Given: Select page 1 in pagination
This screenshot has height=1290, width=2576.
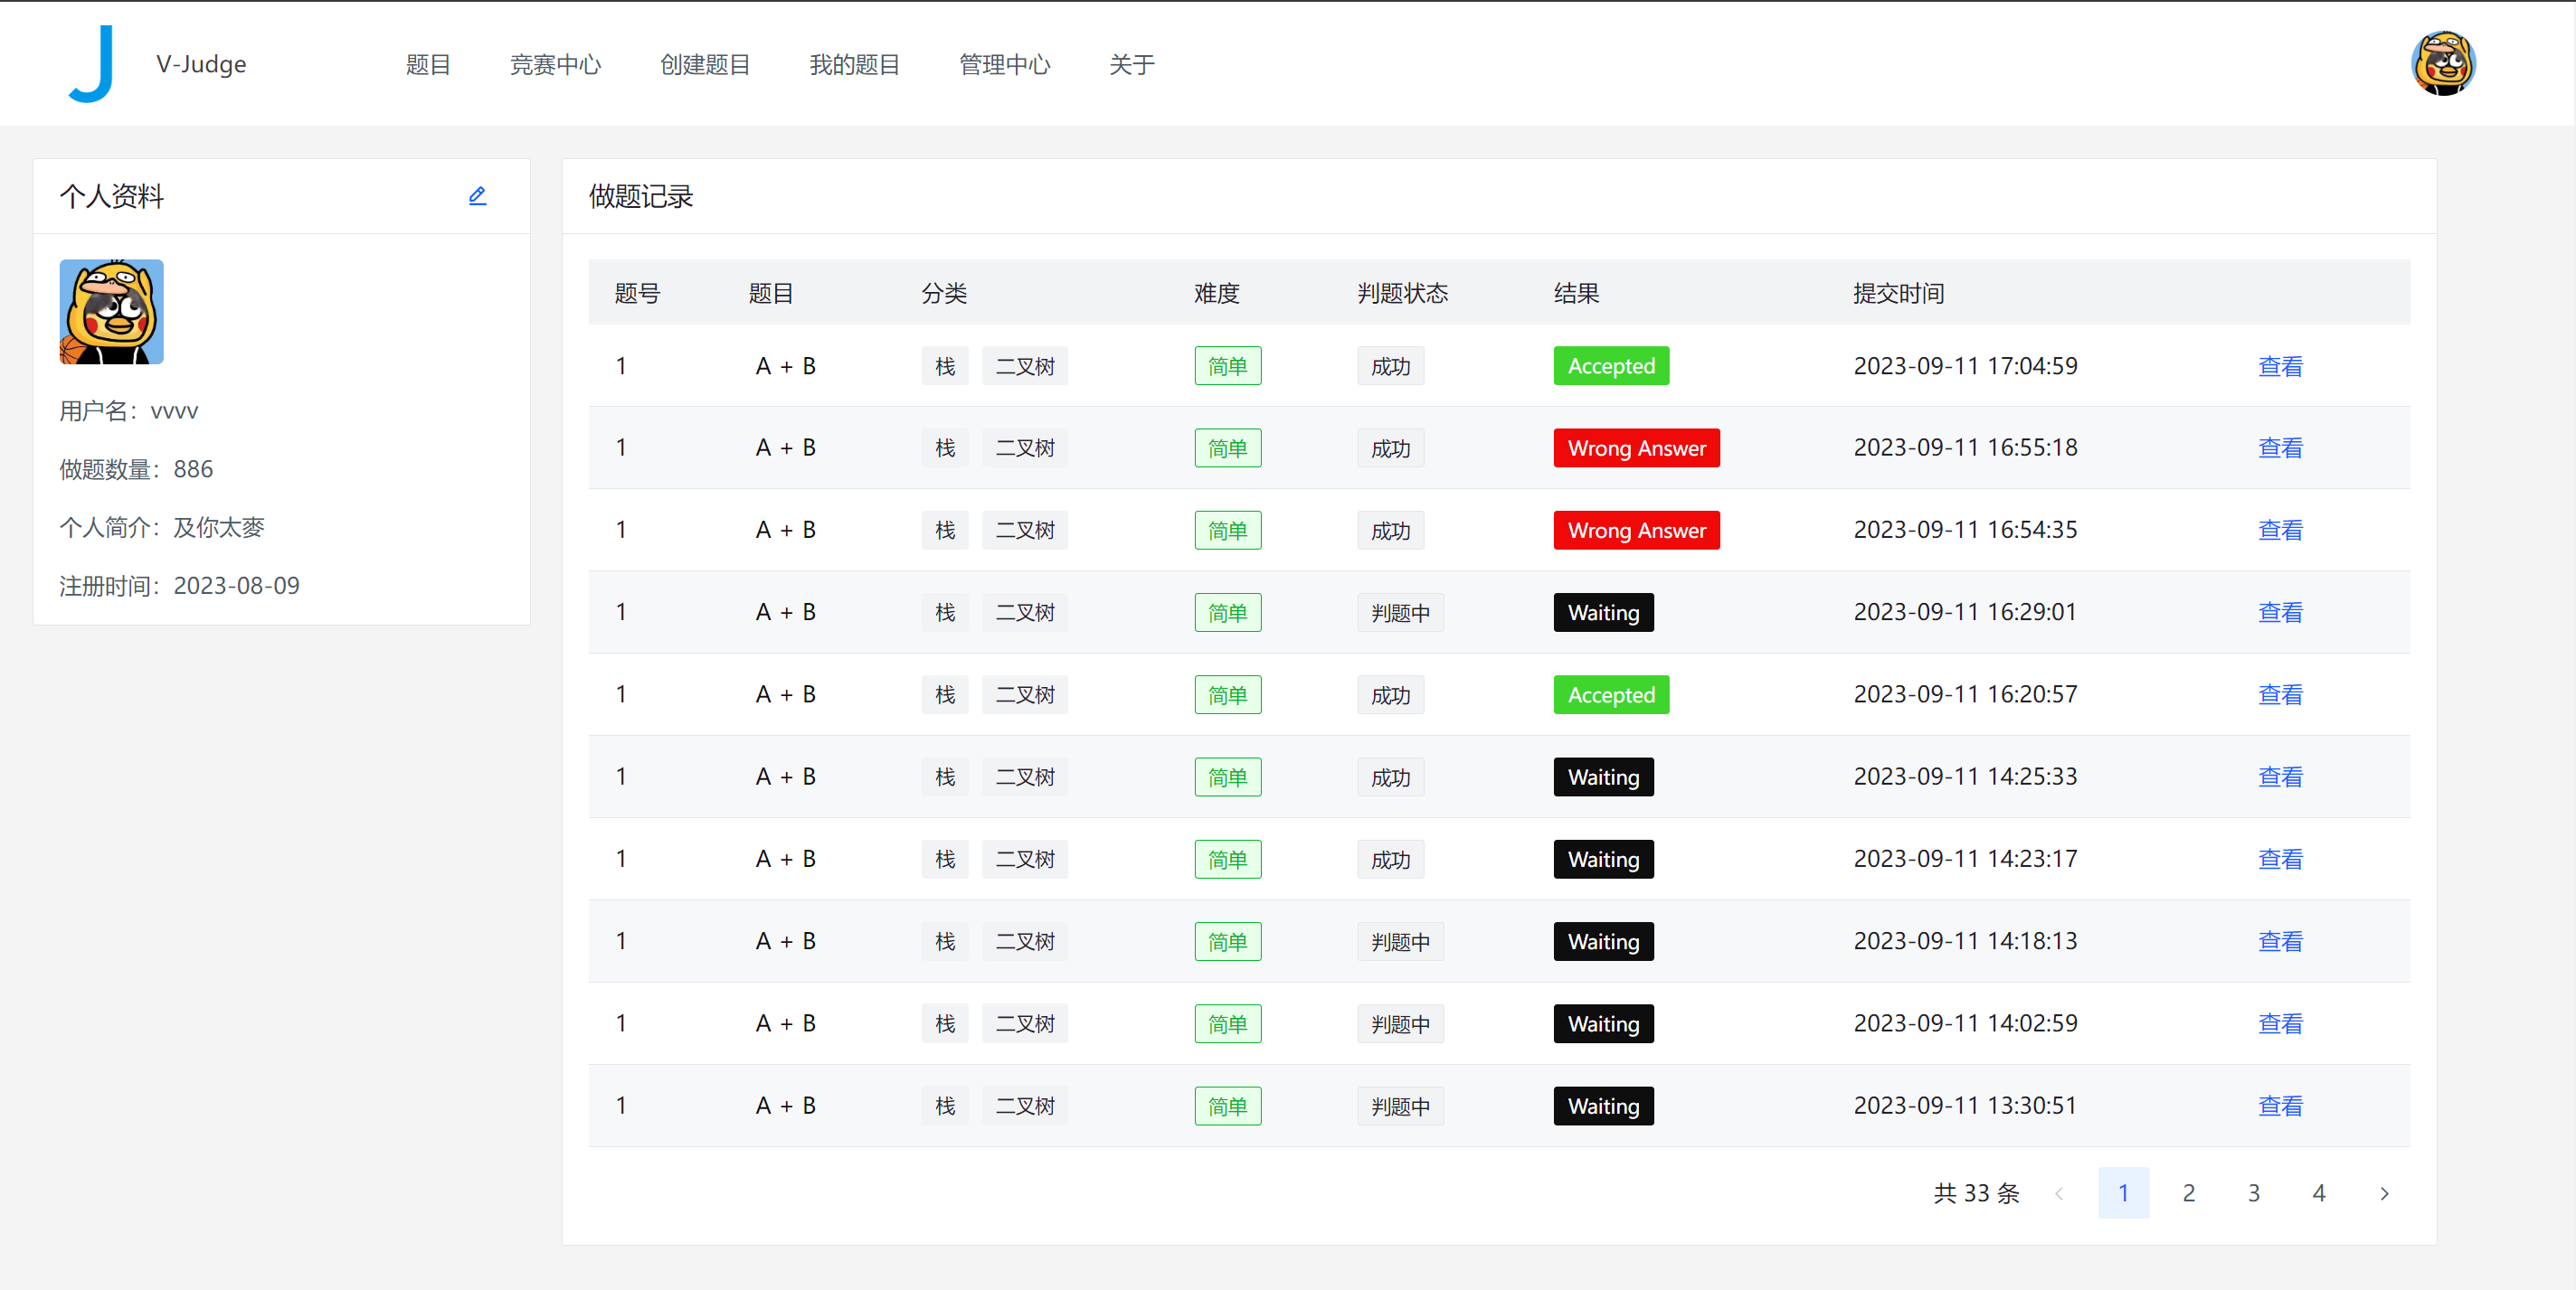Looking at the screenshot, I should [x=2124, y=1193].
